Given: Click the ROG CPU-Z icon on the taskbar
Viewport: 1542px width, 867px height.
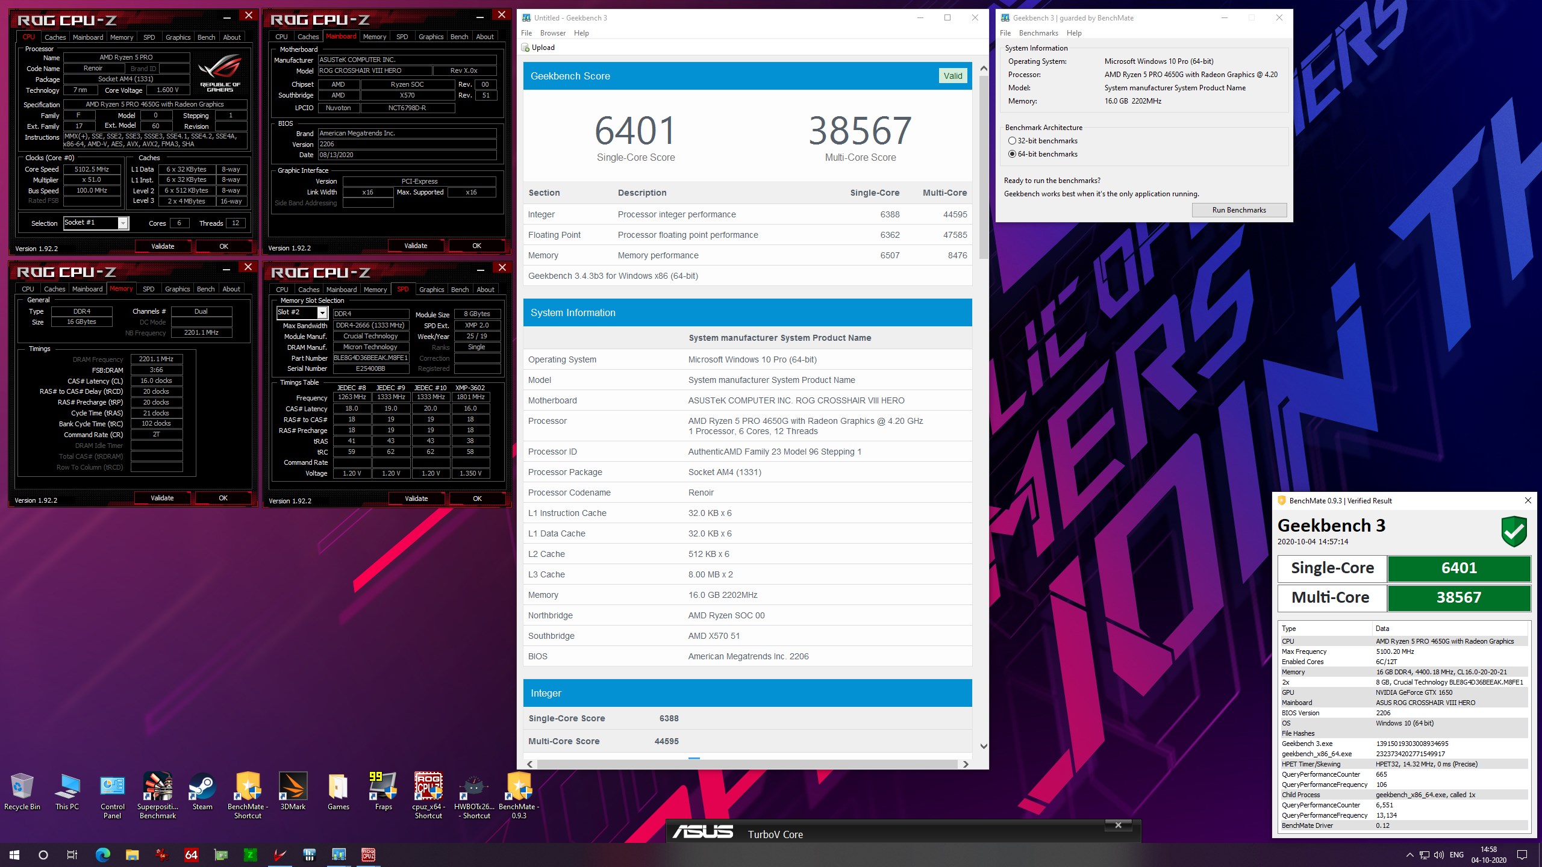Looking at the screenshot, I should 368,854.
